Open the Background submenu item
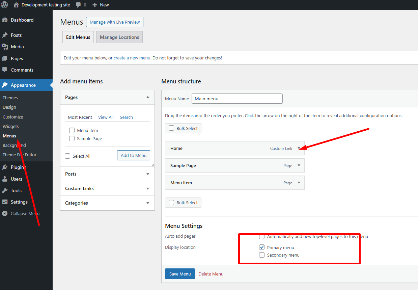 click(14, 145)
